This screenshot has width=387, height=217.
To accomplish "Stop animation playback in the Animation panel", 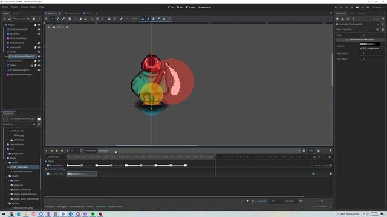I will (x=57, y=151).
